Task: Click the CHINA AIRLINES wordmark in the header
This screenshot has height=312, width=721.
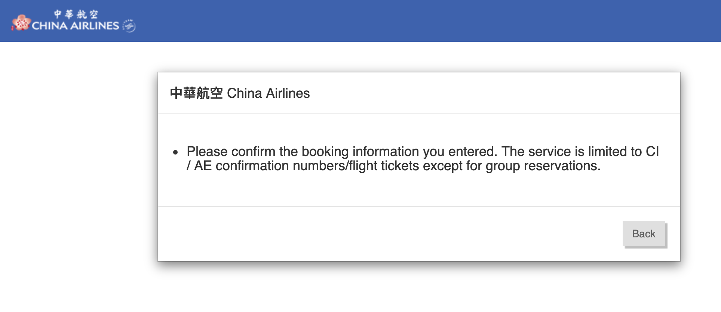Action: (75, 25)
